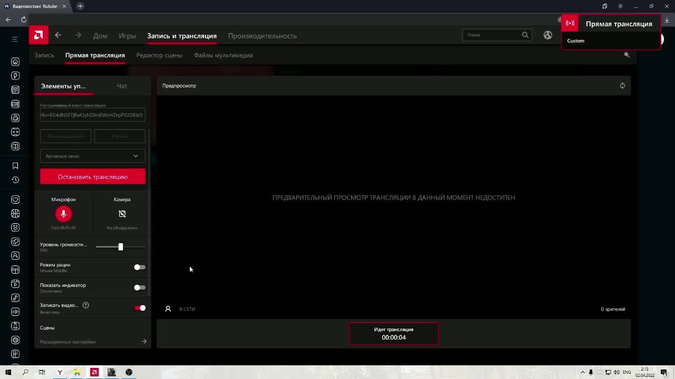Mute the microphone button
This screenshot has width=675, height=379.
(x=63, y=214)
